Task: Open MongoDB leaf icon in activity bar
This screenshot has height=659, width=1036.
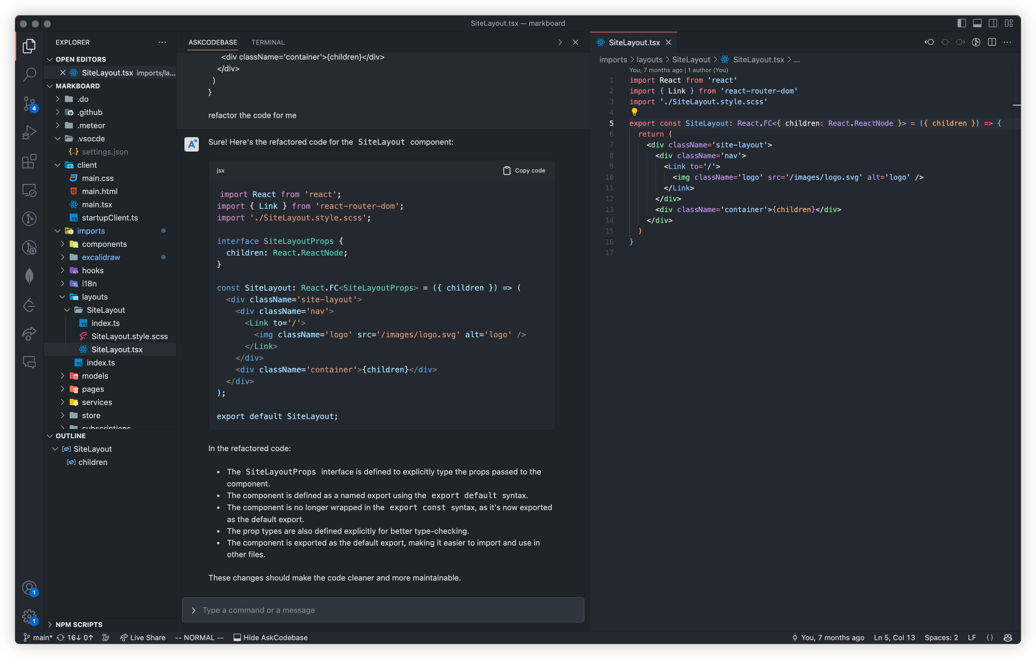Action: [29, 276]
